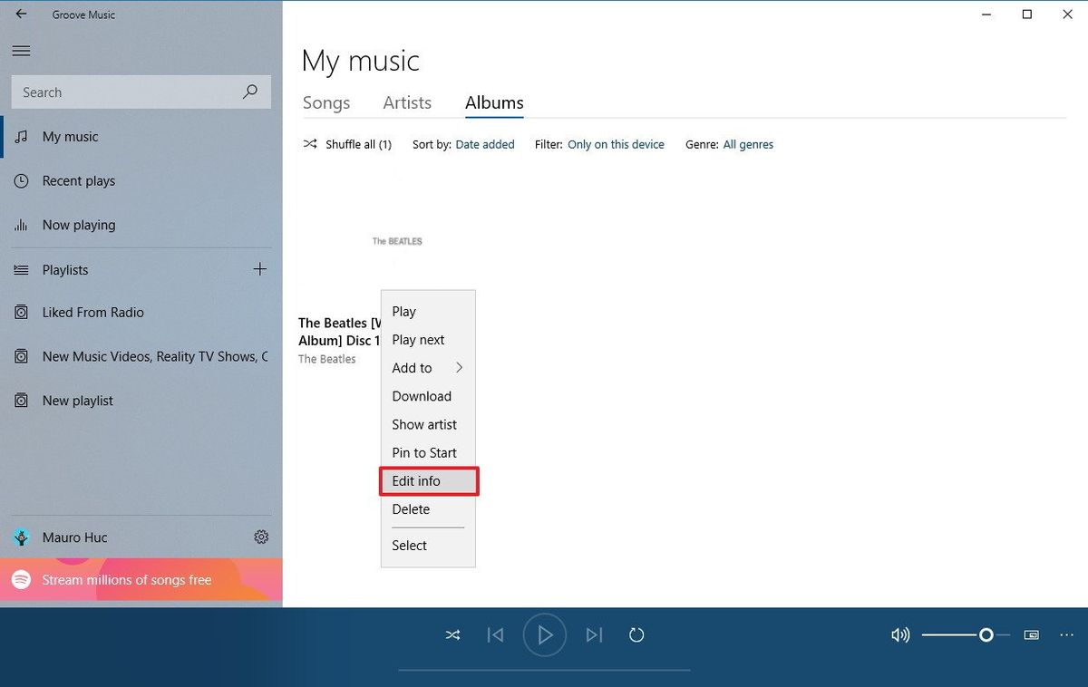1088x687 pixels.
Task: Enable repeat mode in playback bar
Action: [x=636, y=634]
